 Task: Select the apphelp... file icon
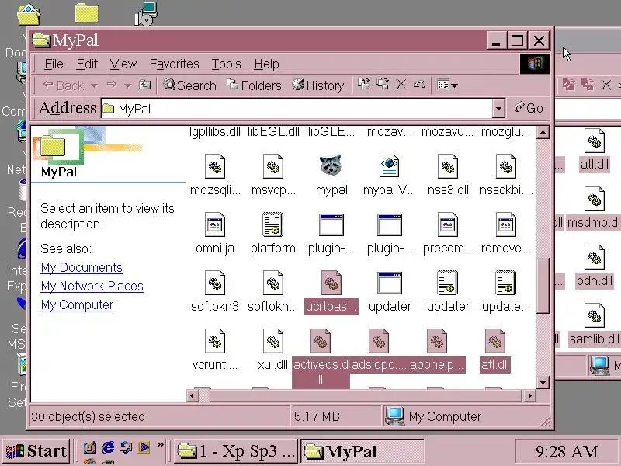[x=437, y=341]
